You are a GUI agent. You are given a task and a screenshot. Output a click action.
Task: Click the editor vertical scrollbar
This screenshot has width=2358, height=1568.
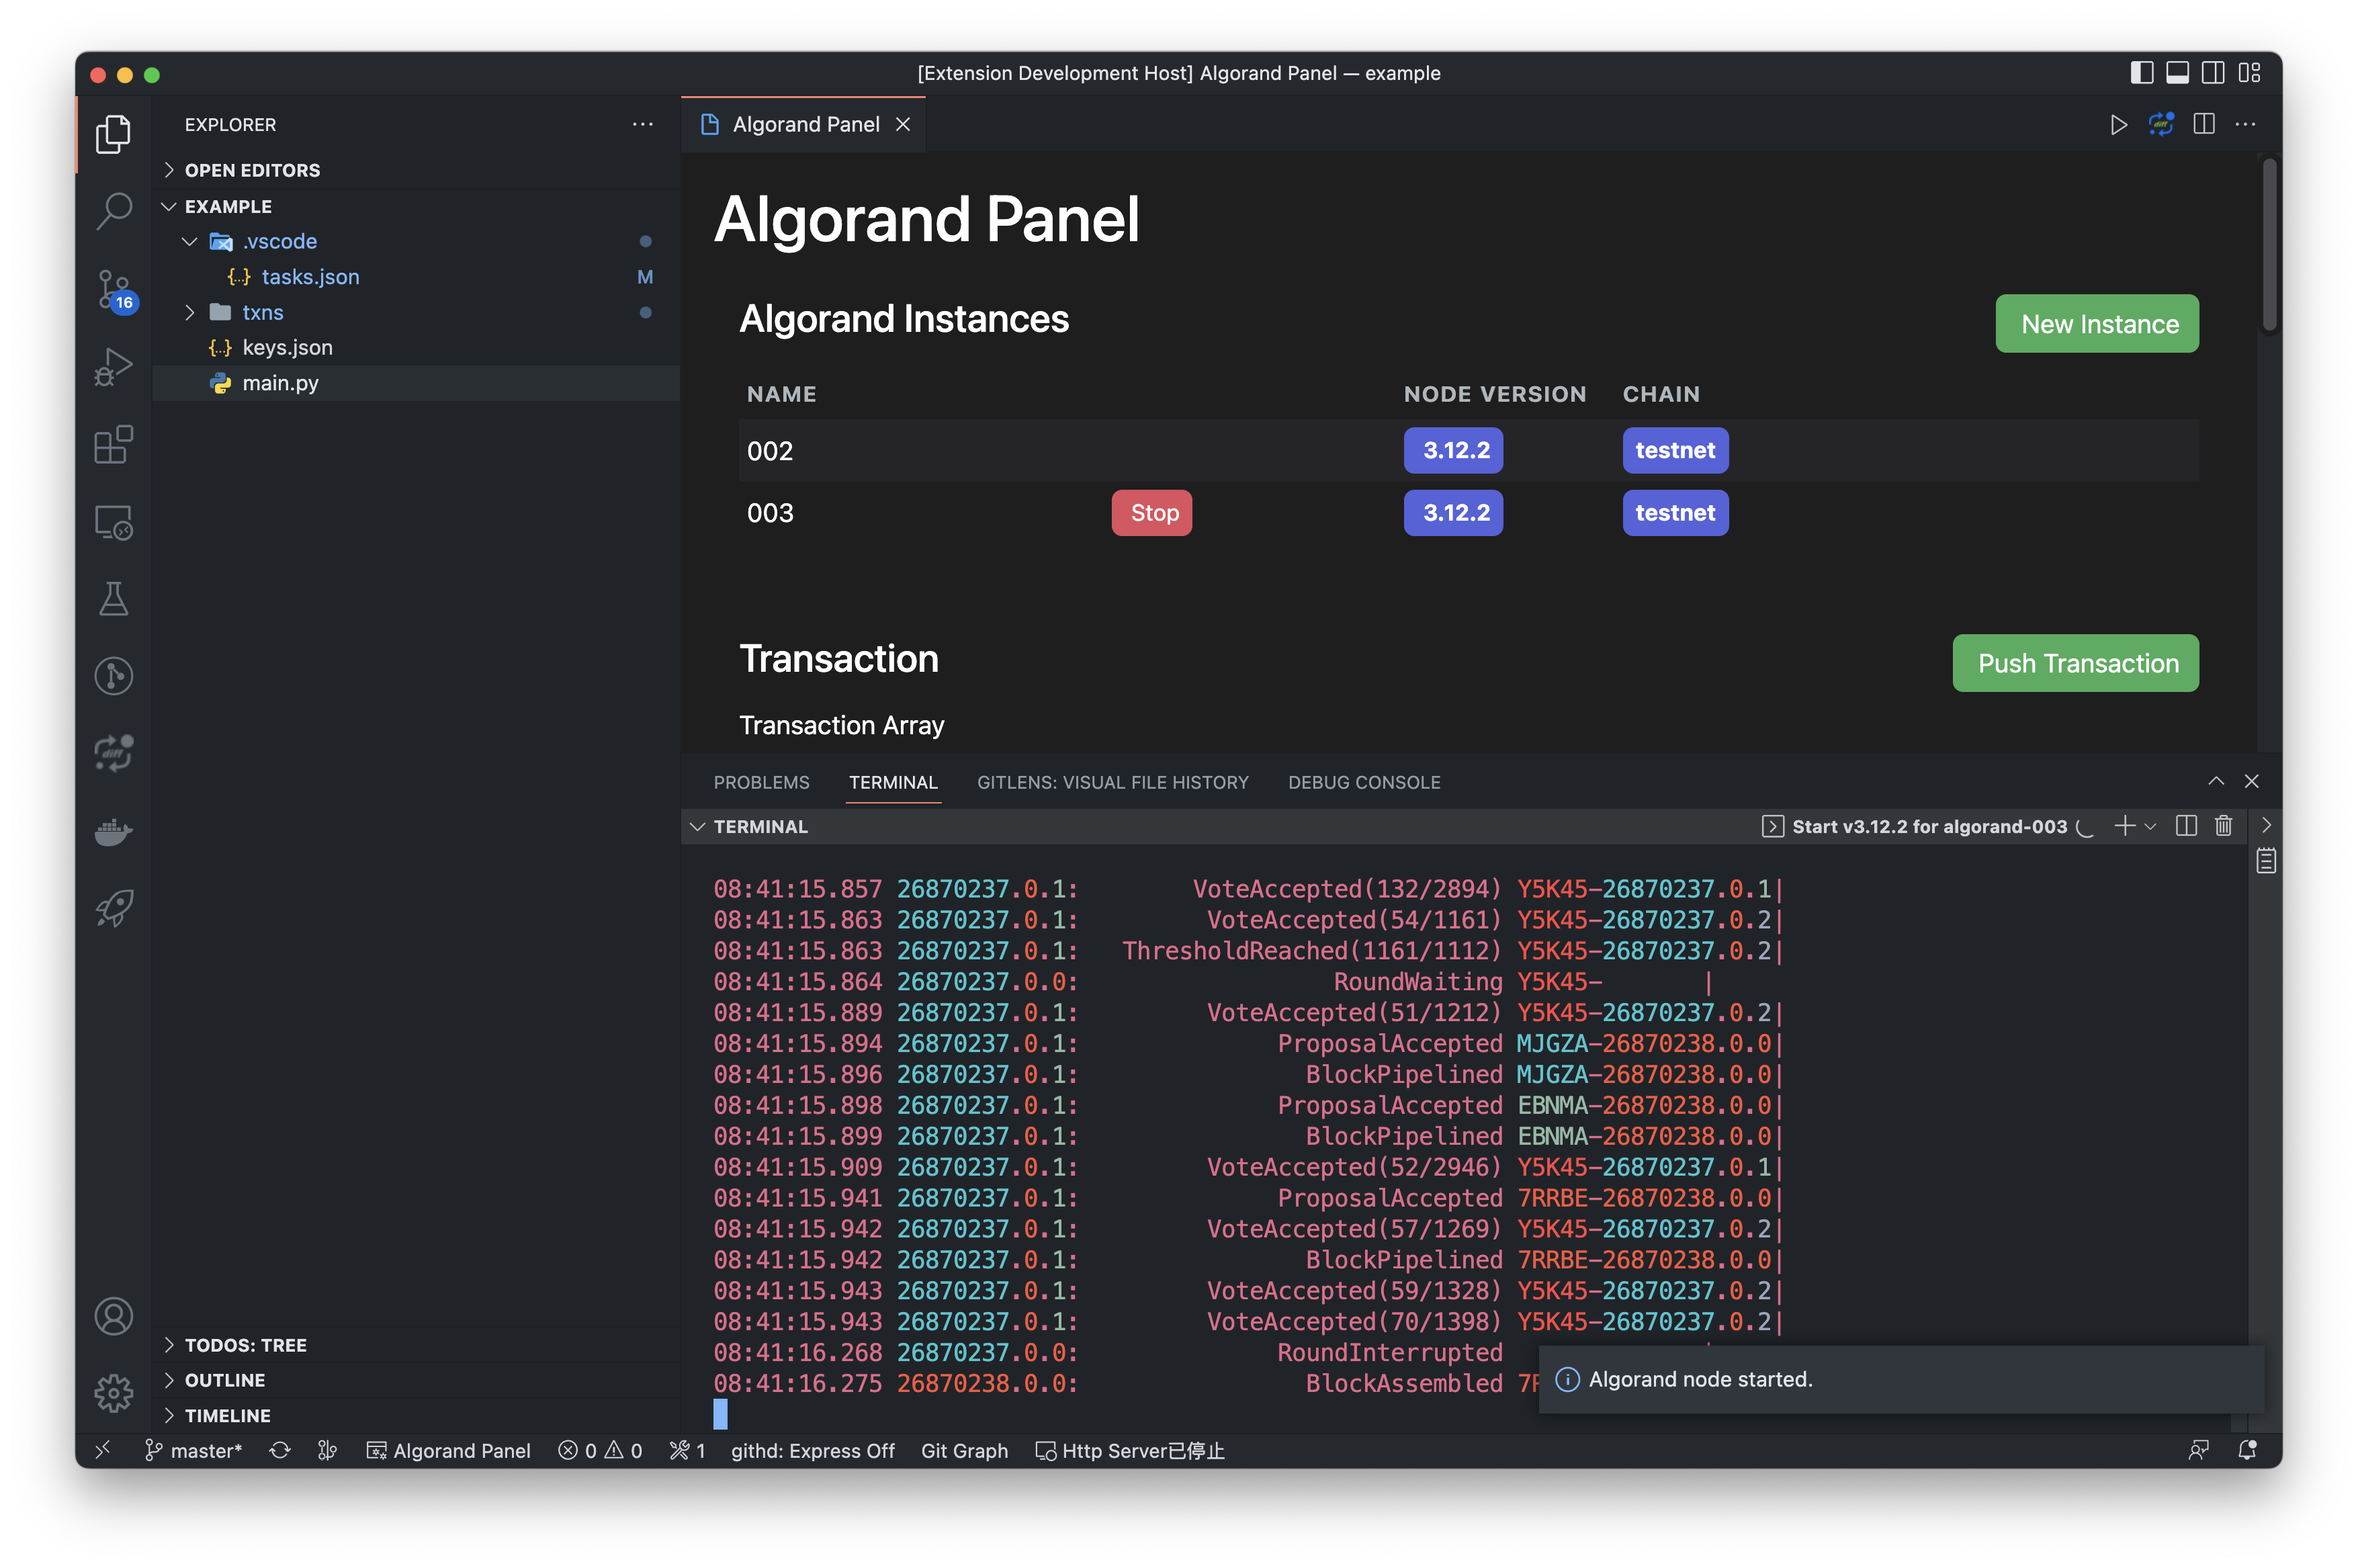pos(2269,245)
